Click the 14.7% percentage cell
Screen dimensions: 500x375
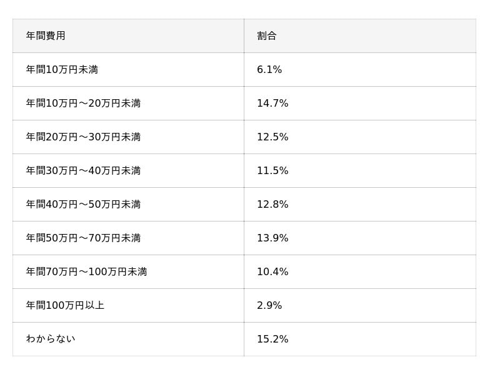coord(272,104)
